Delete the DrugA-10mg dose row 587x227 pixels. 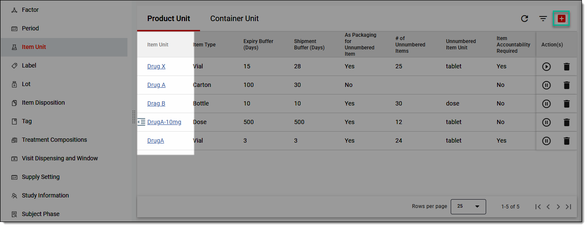[567, 122]
